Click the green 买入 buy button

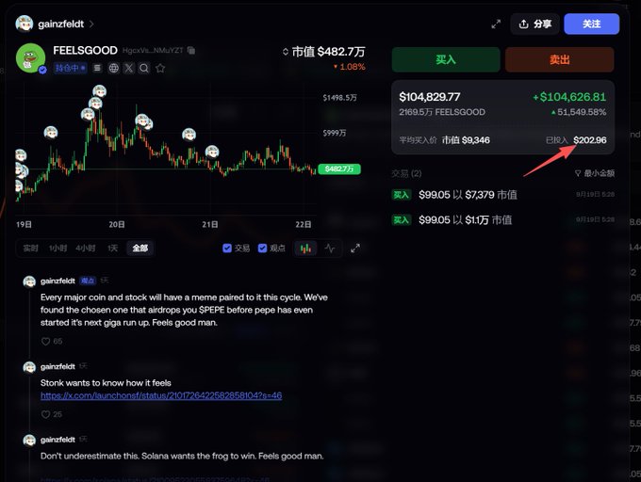click(446, 59)
